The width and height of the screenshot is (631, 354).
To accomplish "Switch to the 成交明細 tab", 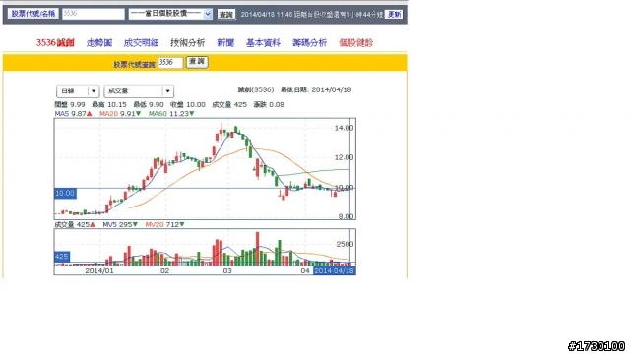I will pos(141,43).
